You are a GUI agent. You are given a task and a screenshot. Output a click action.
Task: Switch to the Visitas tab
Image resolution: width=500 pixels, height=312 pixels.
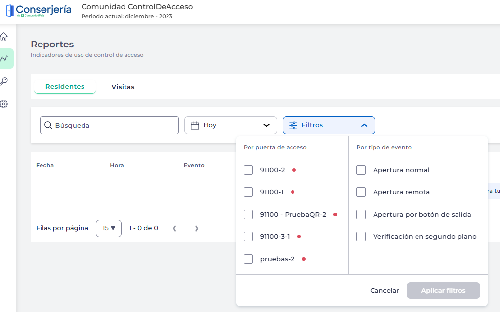click(123, 87)
